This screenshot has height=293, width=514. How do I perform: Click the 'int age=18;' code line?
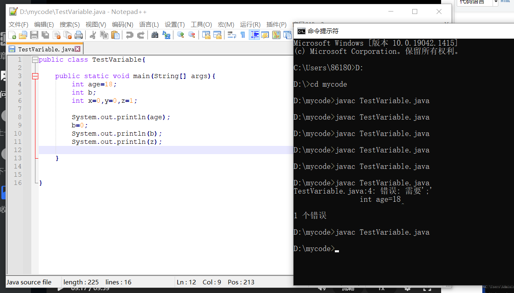tap(94, 84)
